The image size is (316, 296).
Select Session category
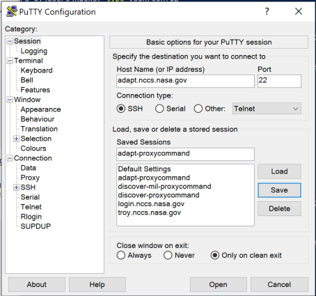tap(27, 41)
